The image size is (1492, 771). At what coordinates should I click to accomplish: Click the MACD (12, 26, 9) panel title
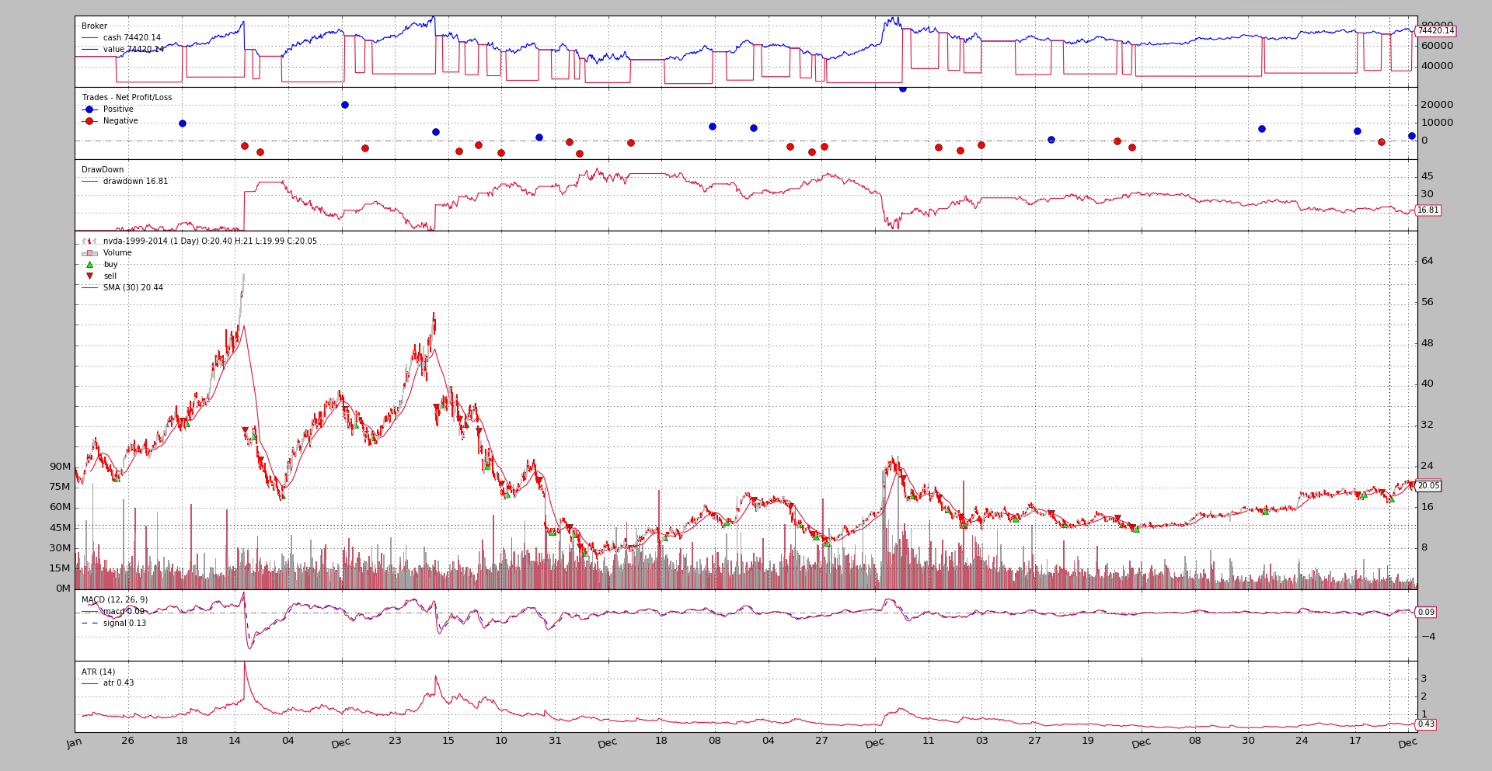click(114, 600)
